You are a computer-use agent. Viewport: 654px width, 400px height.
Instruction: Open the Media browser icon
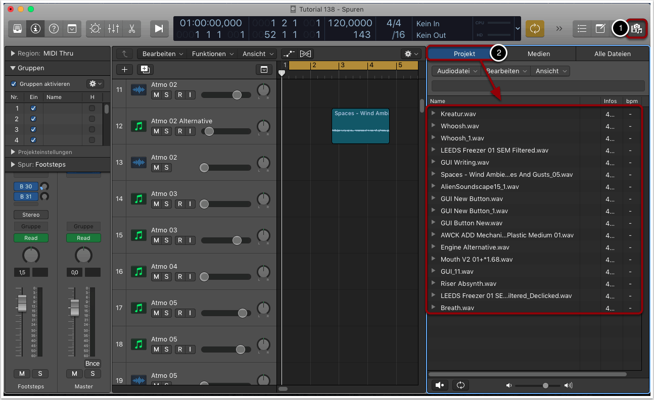click(x=637, y=29)
